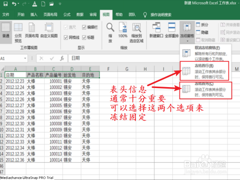Image resolution: width=240 pixels, height=180 pixels.
Task: Switch to the 页面布局 tab
Action: click(50, 15)
